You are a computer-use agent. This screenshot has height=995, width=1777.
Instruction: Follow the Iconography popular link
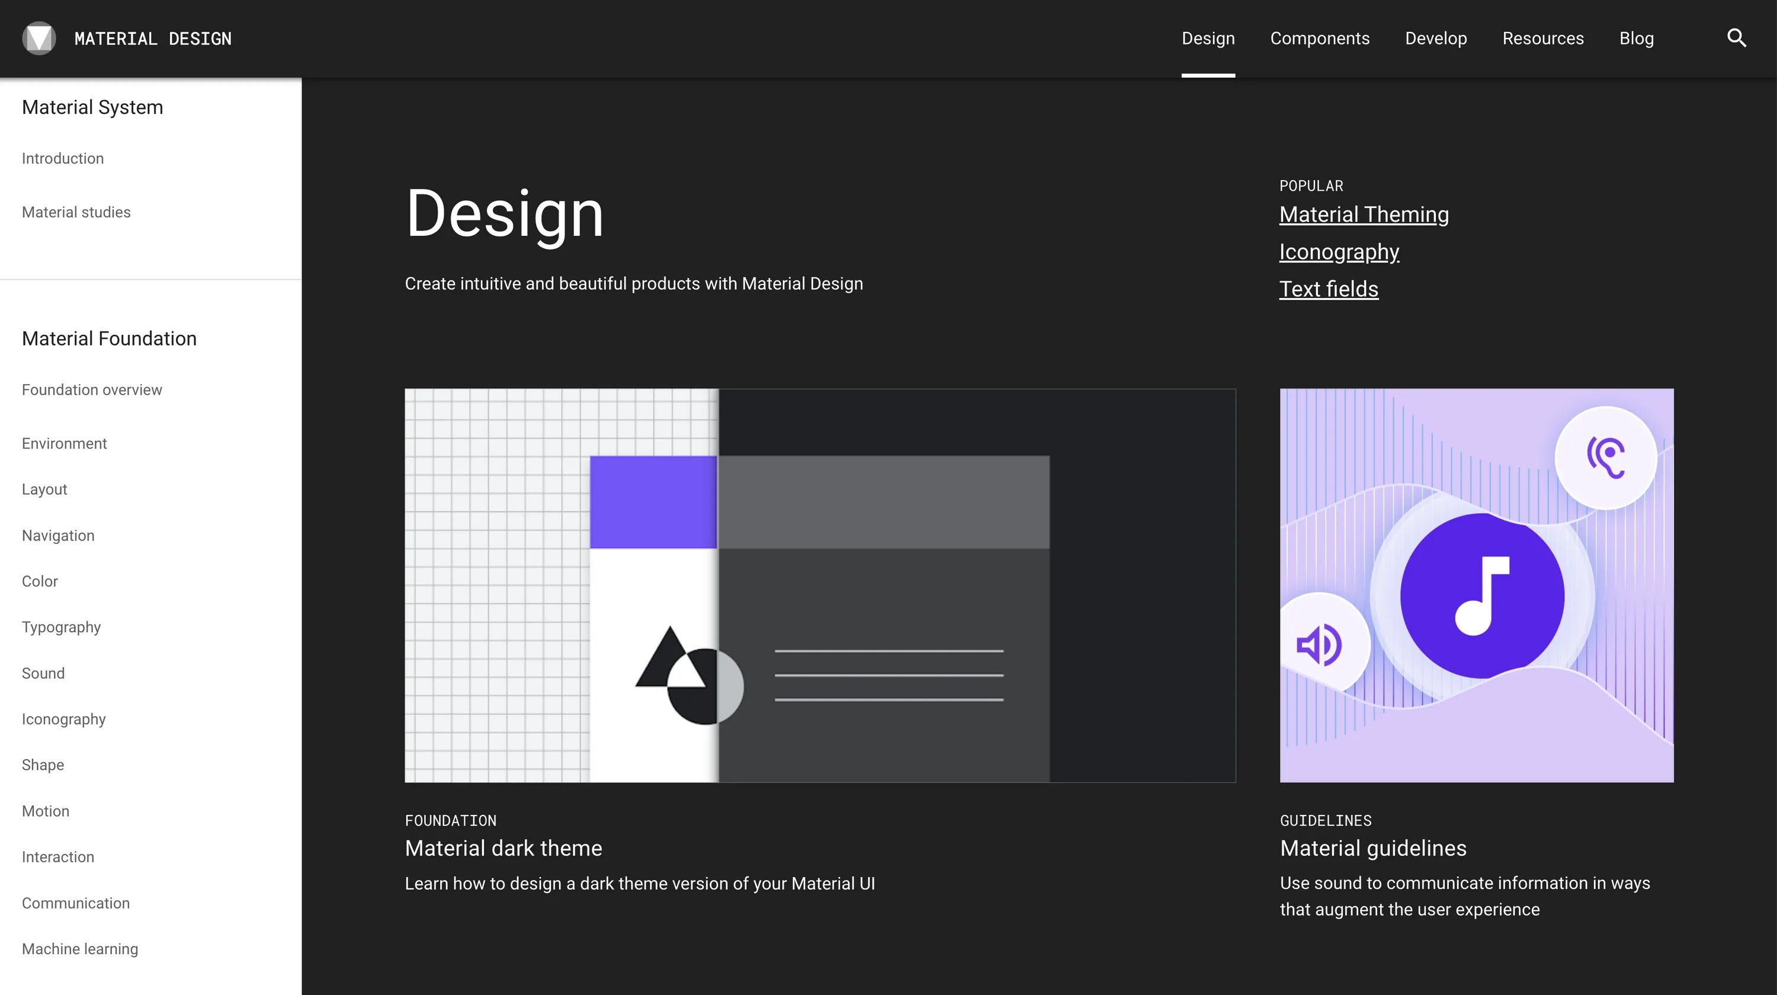[x=1339, y=252]
